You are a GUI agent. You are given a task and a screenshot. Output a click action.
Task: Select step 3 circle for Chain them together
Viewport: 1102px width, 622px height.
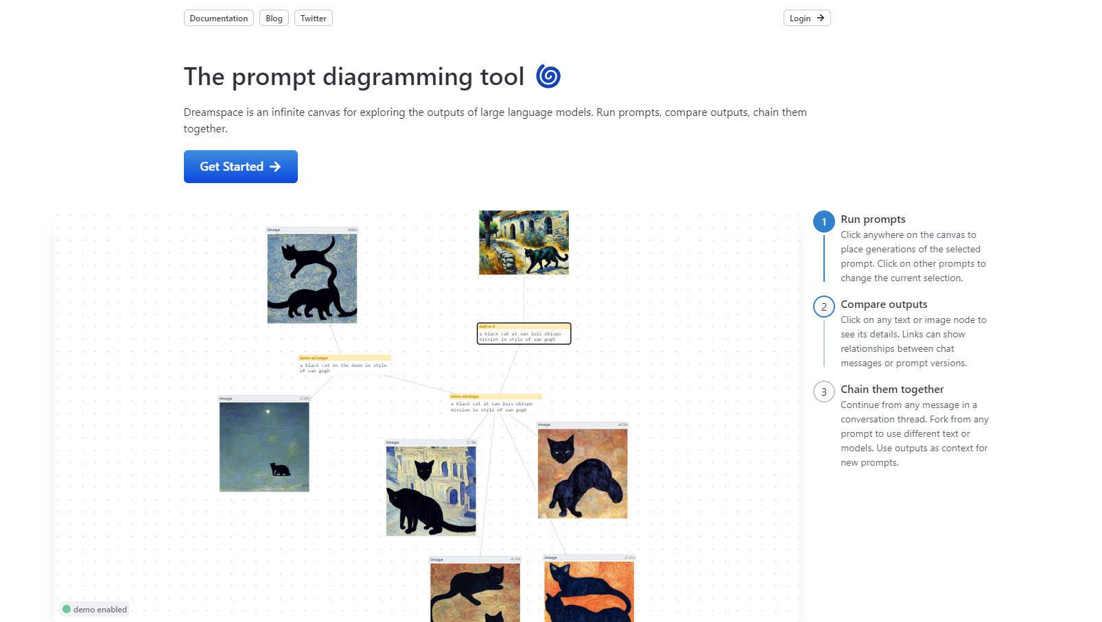pyautogui.click(x=823, y=392)
